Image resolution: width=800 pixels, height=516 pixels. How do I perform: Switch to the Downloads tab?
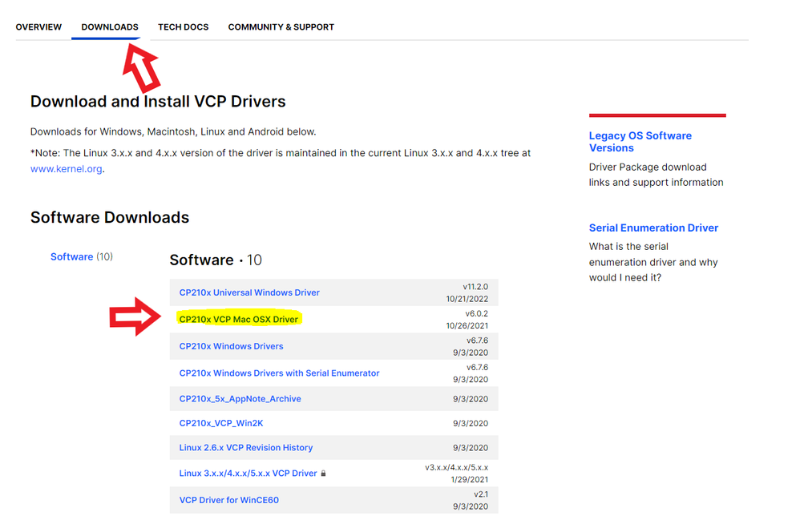click(110, 27)
